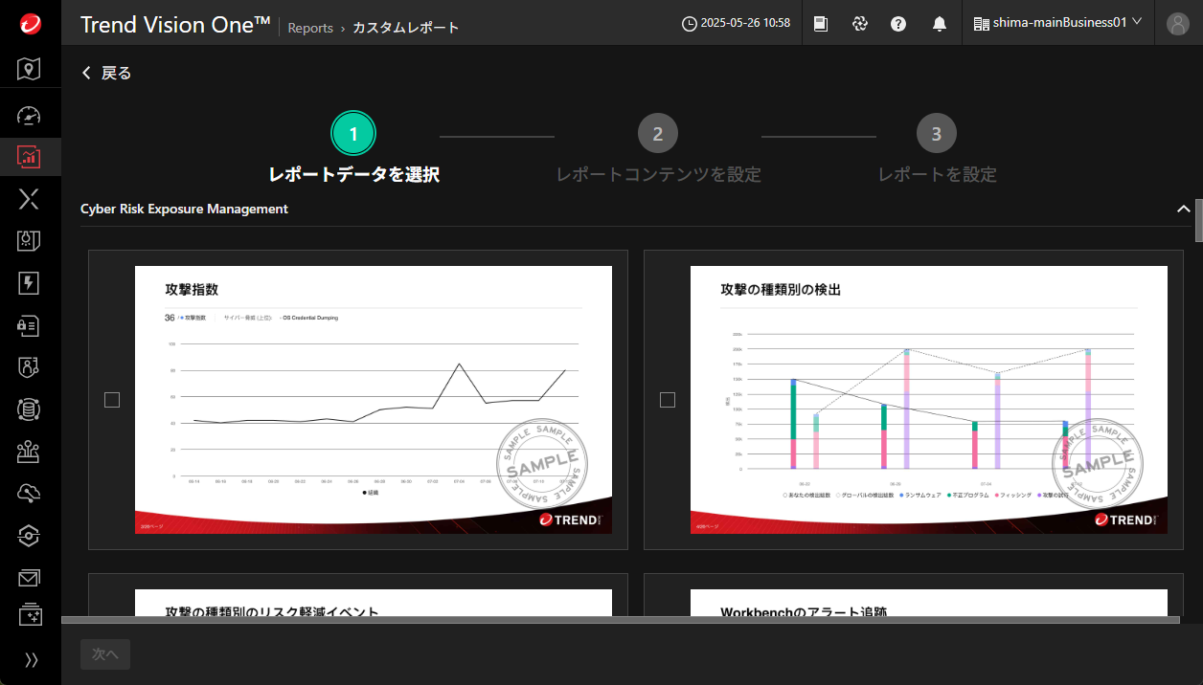Click the 攻撃の種類別の検出 sample thumbnail
This screenshot has width=1203, height=685.
click(929, 400)
